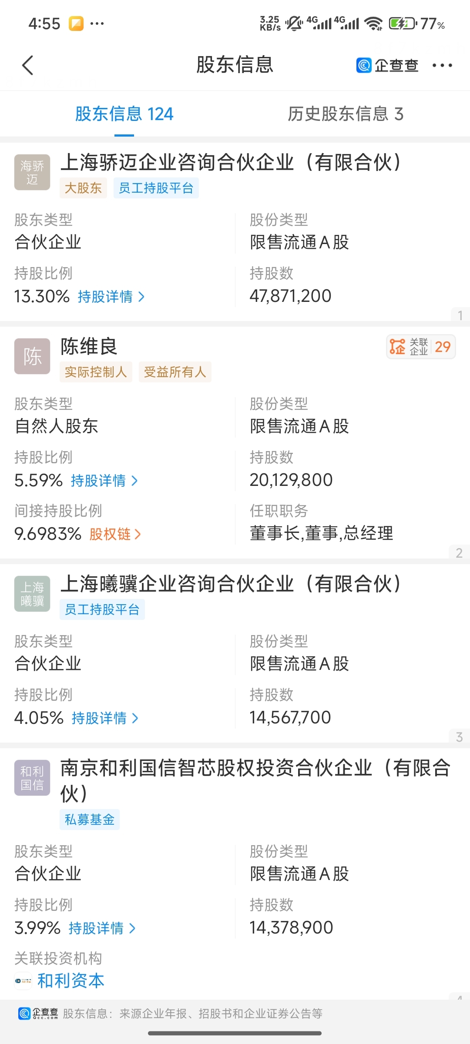
Task: Expand 持股详情 for 13.30% holding
Action: pyautogui.click(x=111, y=297)
